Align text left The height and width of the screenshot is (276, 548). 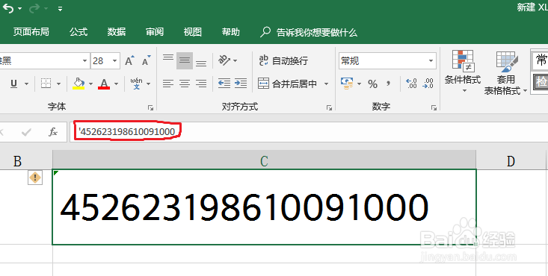pyautogui.click(x=168, y=84)
